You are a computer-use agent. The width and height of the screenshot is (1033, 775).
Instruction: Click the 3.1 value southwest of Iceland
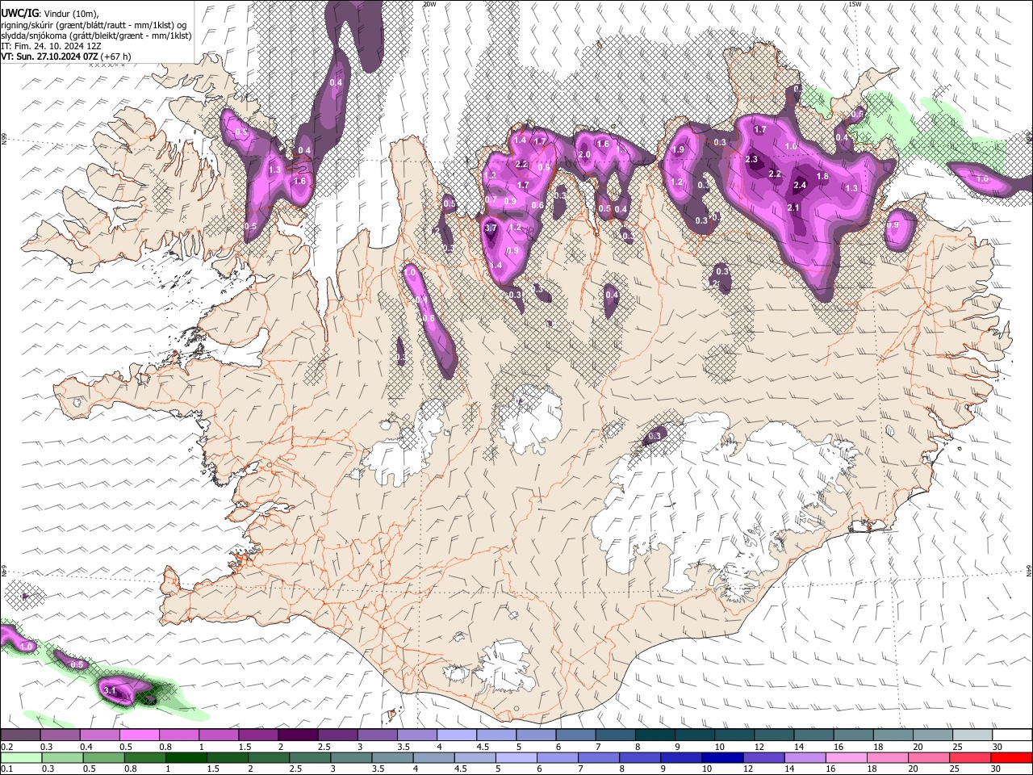(x=111, y=691)
